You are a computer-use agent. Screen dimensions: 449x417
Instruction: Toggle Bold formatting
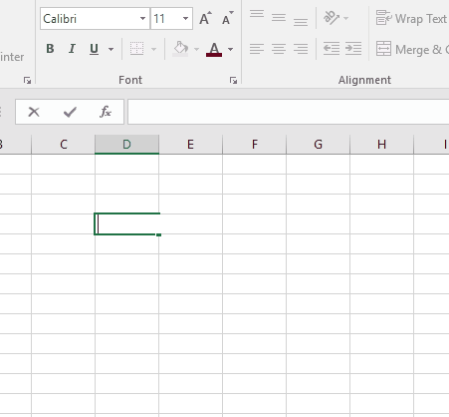click(50, 49)
